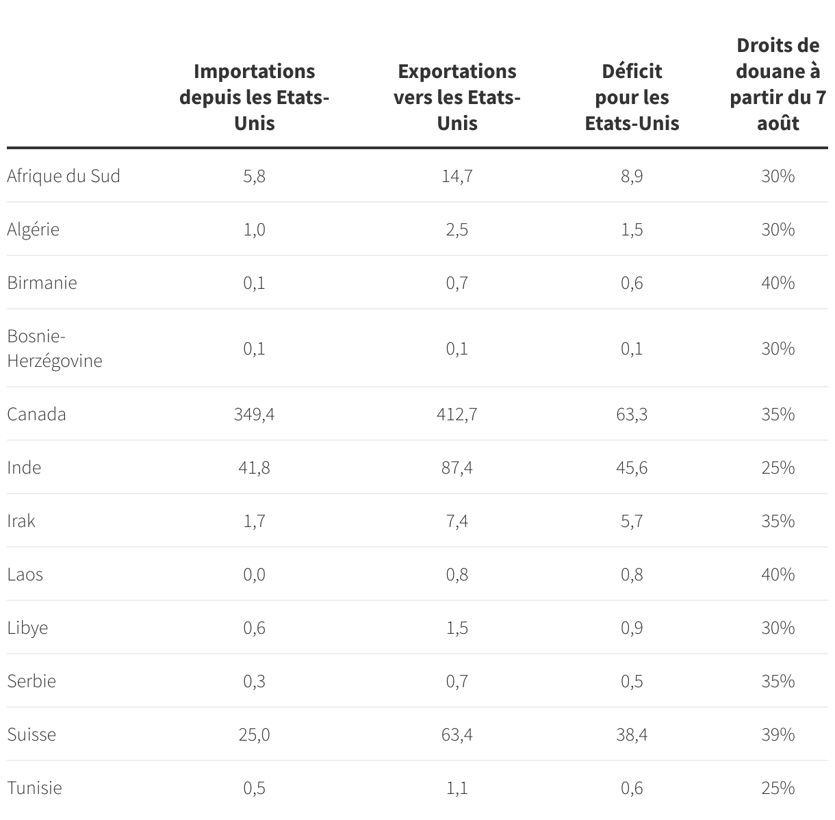The image size is (835, 820).
Task: Click the Bosnie-Herzégovine country name
Action: 55,348
